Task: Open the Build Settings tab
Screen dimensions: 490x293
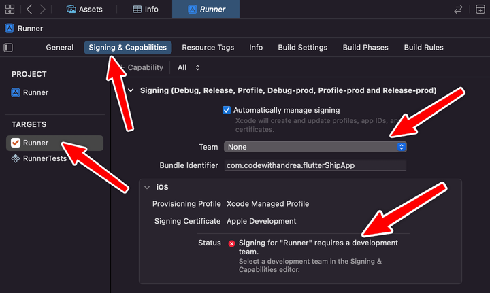Action: tap(302, 48)
